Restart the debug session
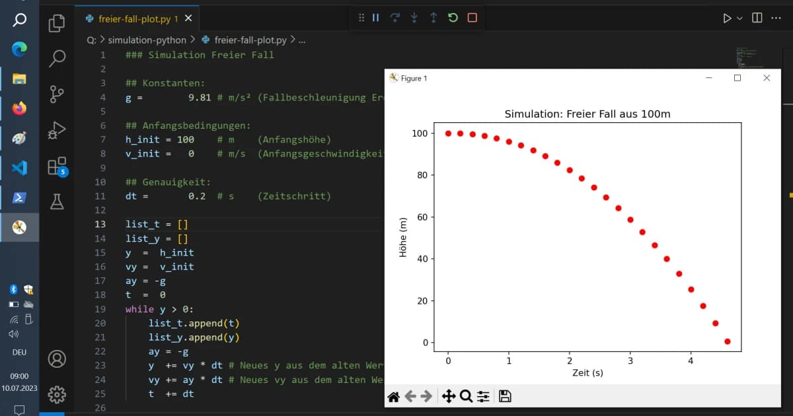This screenshot has height=416, width=793. (x=453, y=18)
